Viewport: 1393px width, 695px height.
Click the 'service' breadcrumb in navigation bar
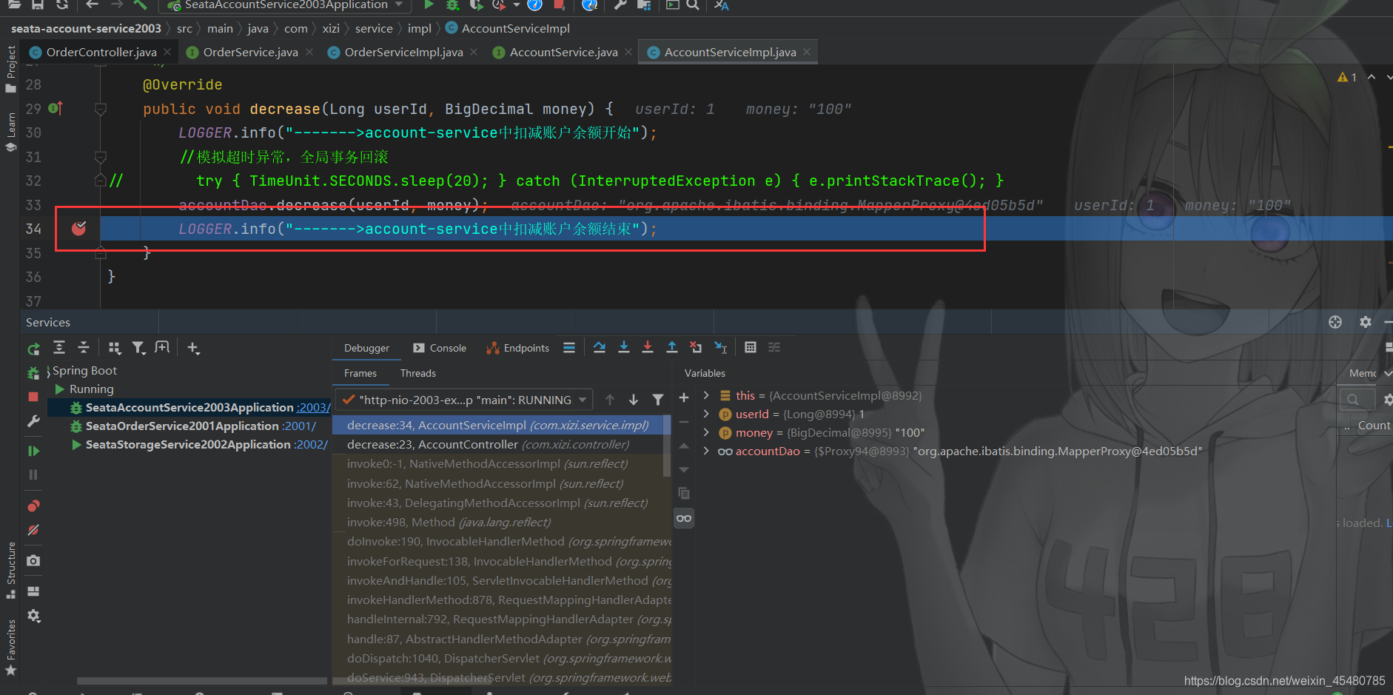click(374, 28)
